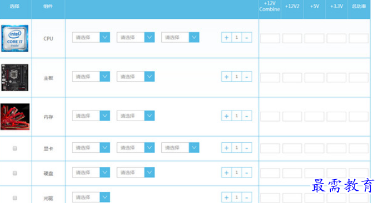The width and height of the screenshot is (379, 203).
Task: Click the CPU quantity number field
Action: [237, 38]
